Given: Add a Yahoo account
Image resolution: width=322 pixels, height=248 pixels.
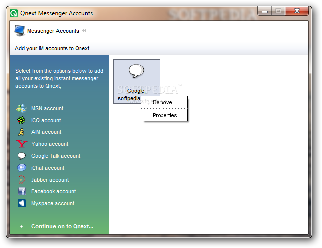Looking at the screenshot, I should (50, 144).
